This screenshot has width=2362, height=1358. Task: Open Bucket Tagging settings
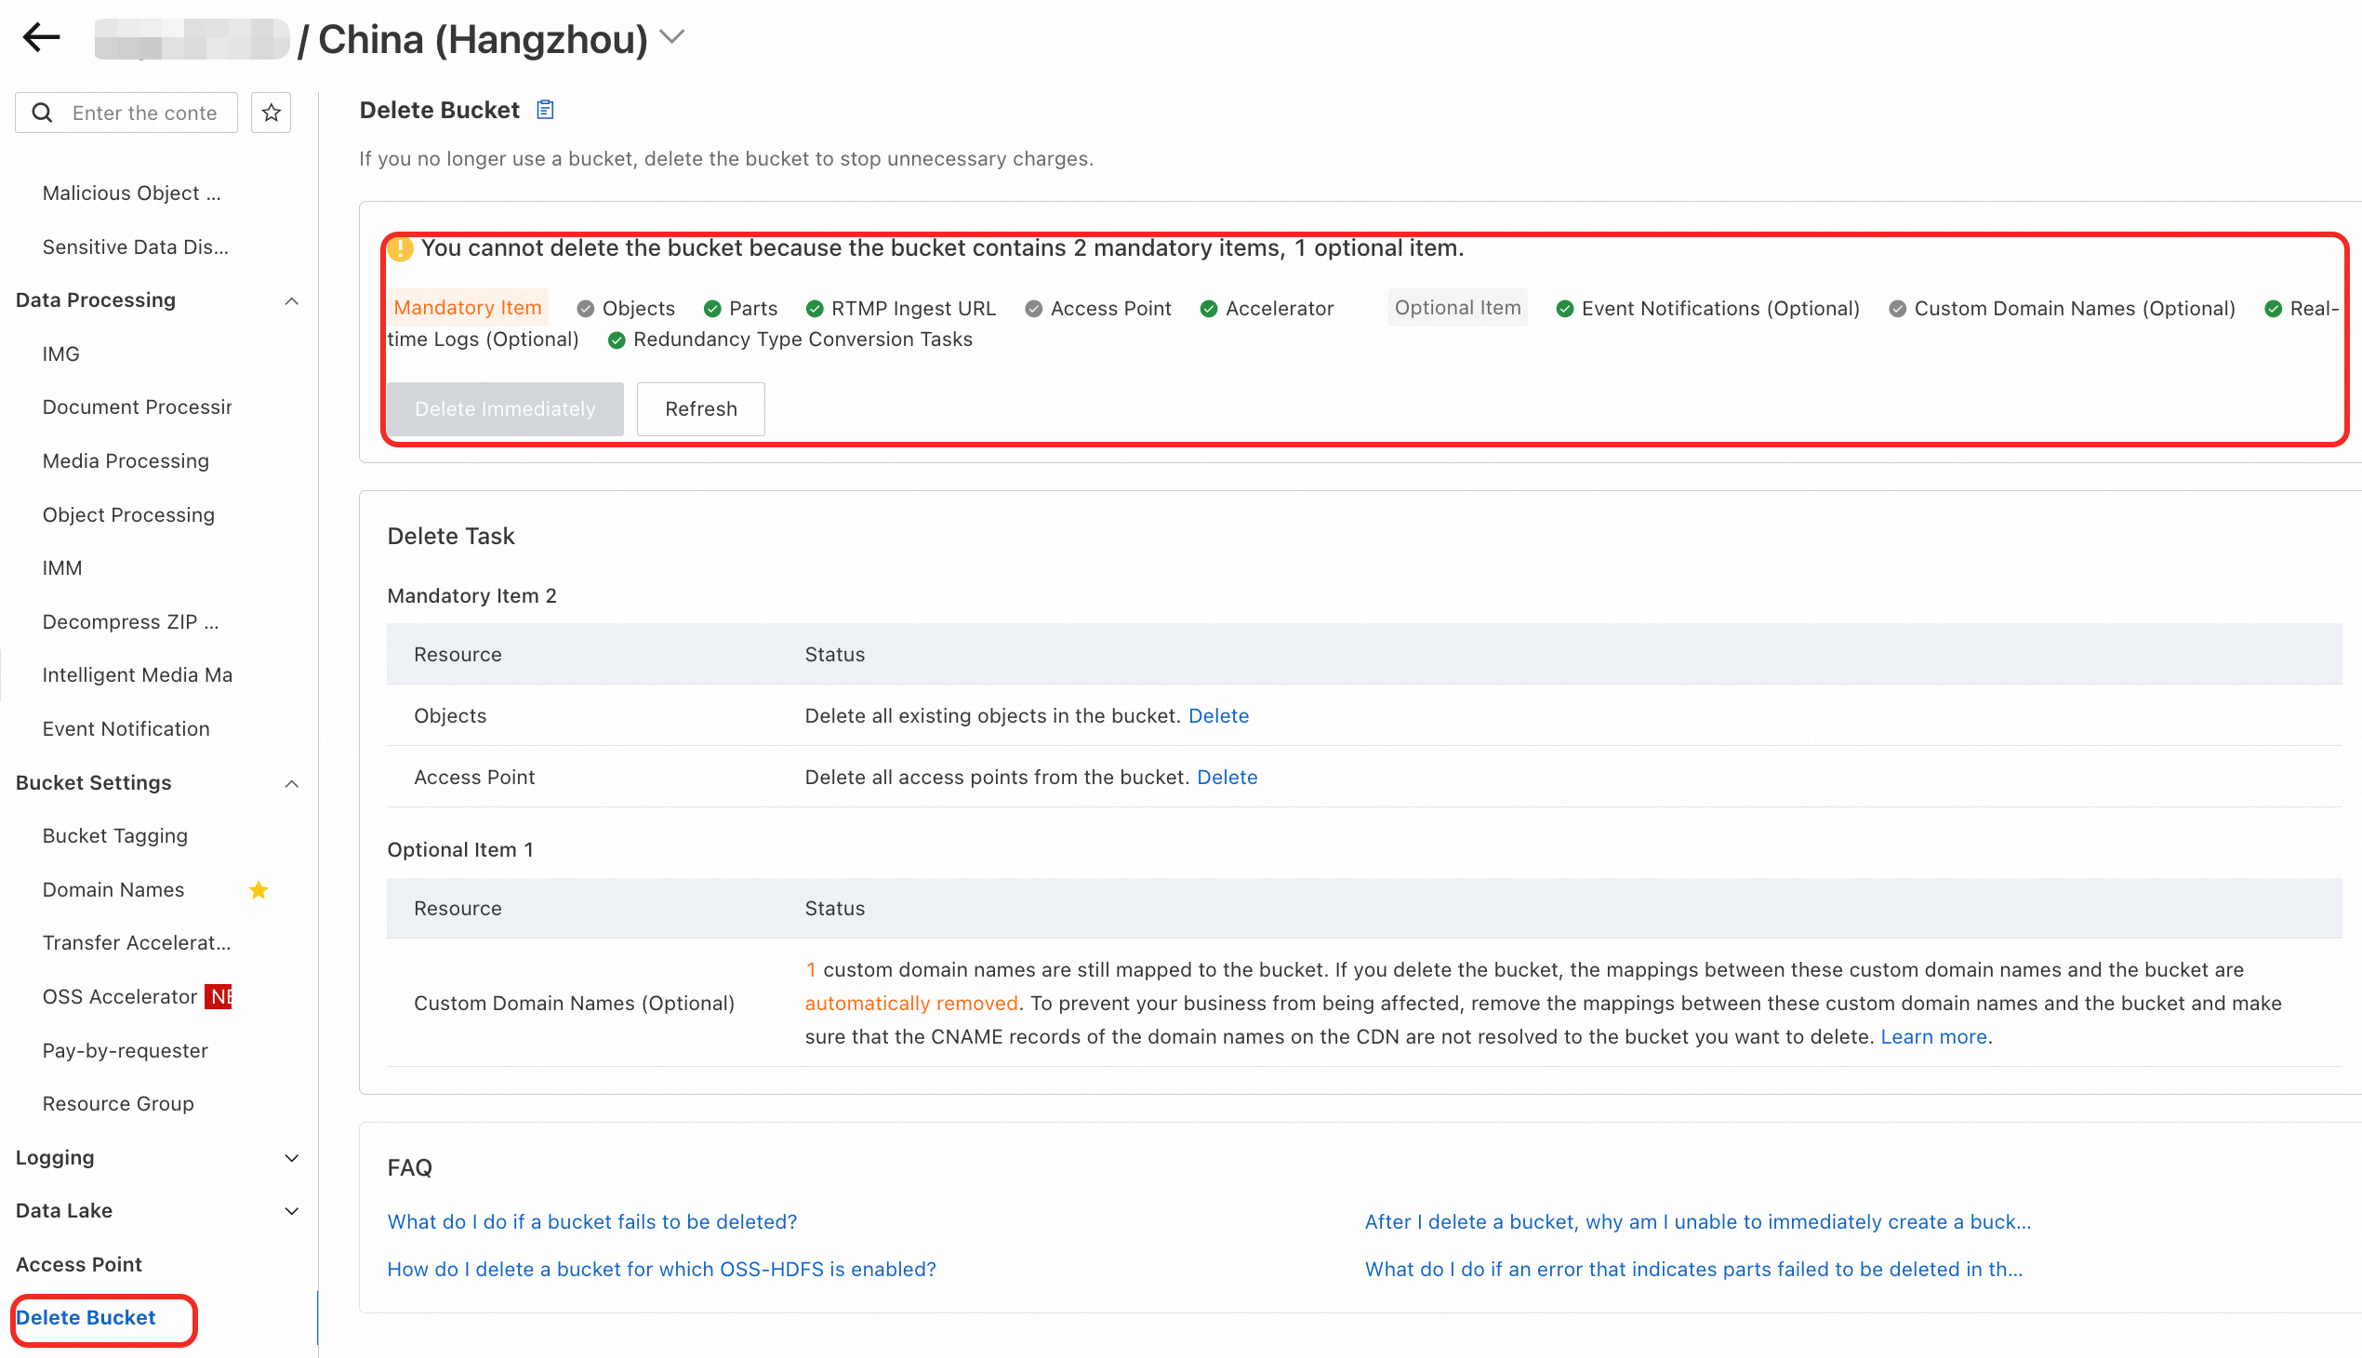tap(114, 835)
